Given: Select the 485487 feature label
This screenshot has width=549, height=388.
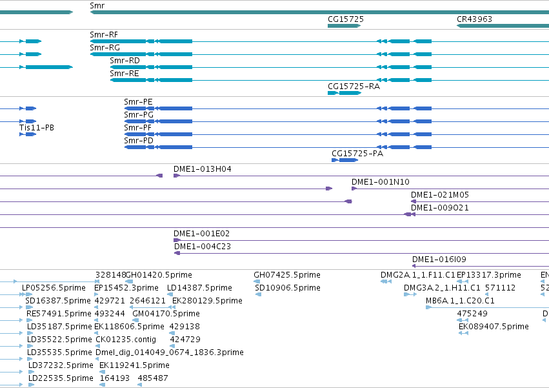Looking at the screenshot, I should point(153,379).
